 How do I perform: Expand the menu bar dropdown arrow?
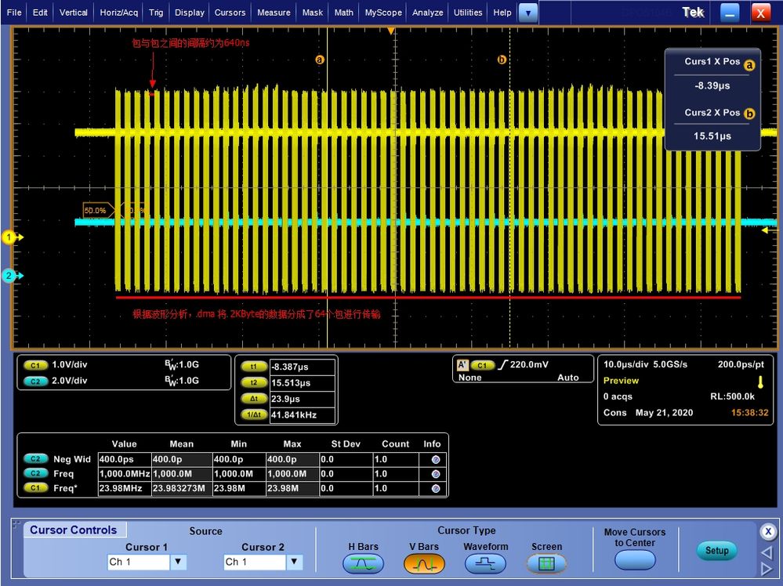point(527,13)
